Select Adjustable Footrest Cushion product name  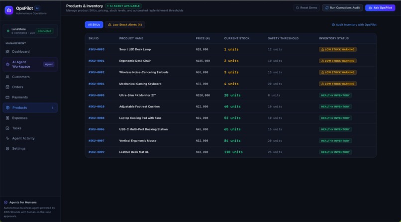click(139, 107)
